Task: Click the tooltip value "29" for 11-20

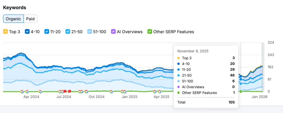Action: [x=232, y=70]
